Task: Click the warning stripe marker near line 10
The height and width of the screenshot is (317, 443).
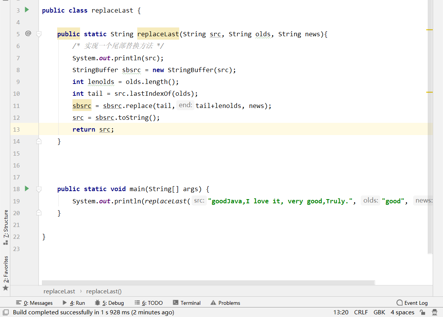Action: click(x=429, y=92)
